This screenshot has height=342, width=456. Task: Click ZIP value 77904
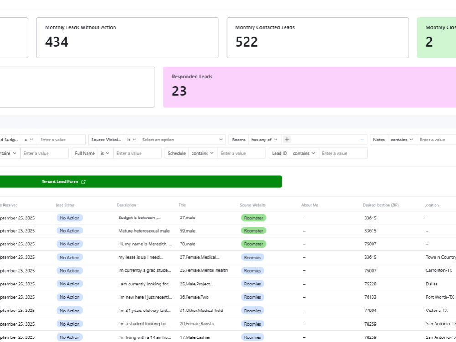(x=370, y=311)
